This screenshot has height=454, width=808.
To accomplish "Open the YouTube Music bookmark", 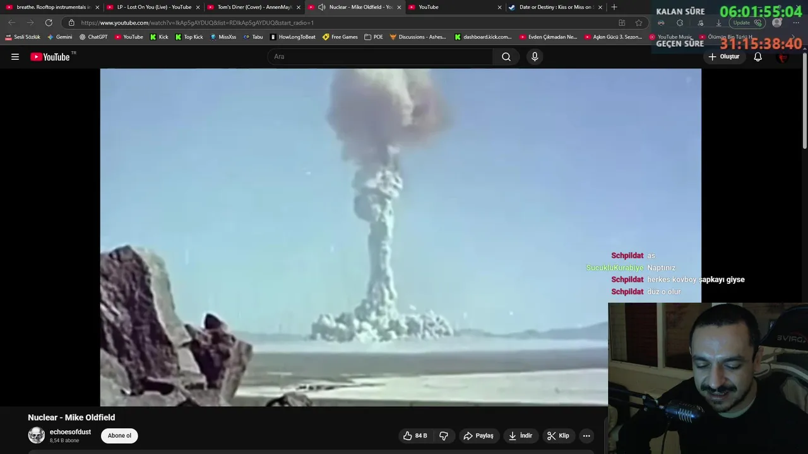I will (671, 37).
